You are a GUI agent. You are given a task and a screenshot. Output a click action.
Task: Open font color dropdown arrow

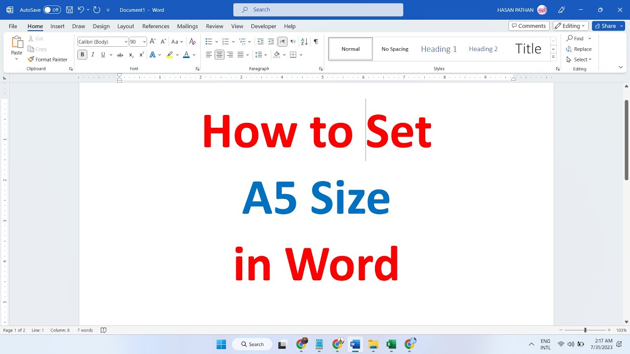(194, 55)
